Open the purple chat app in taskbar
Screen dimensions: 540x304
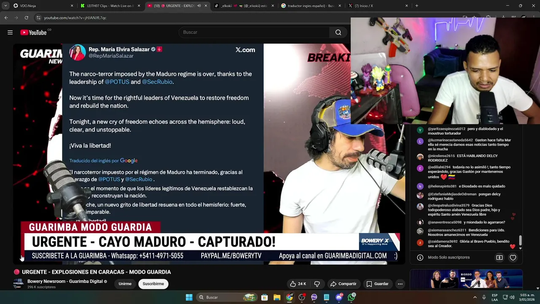pos(314,297)
